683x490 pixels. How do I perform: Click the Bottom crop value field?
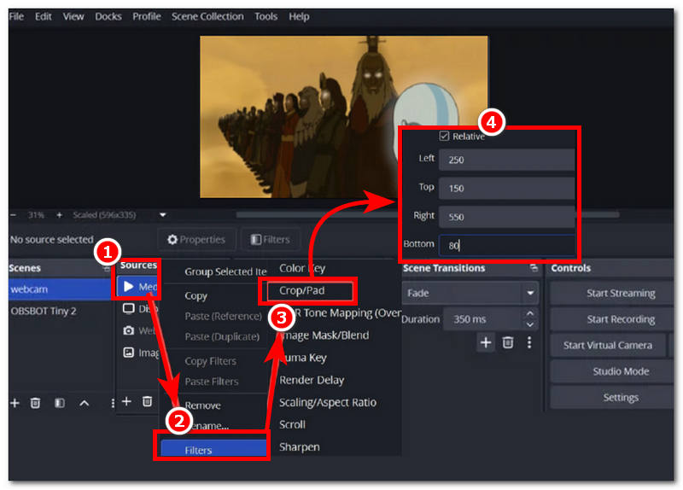click(506, 245)
